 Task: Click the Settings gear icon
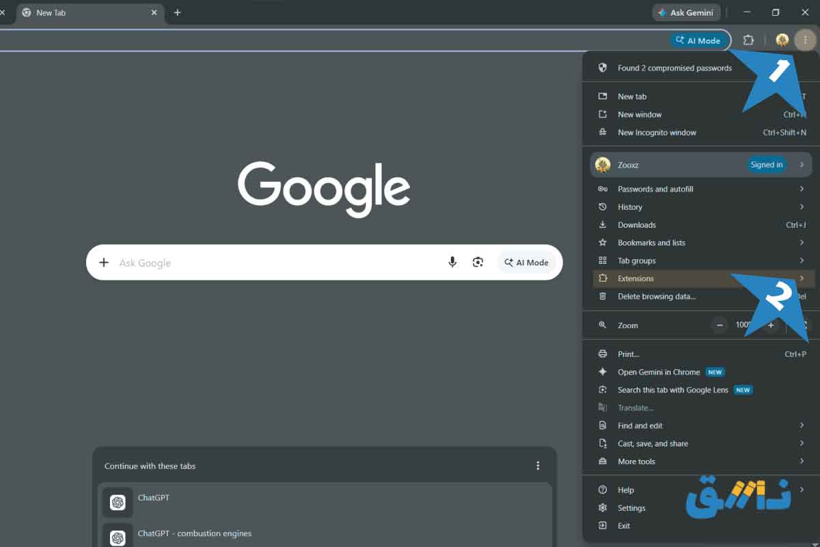[603, 508]
